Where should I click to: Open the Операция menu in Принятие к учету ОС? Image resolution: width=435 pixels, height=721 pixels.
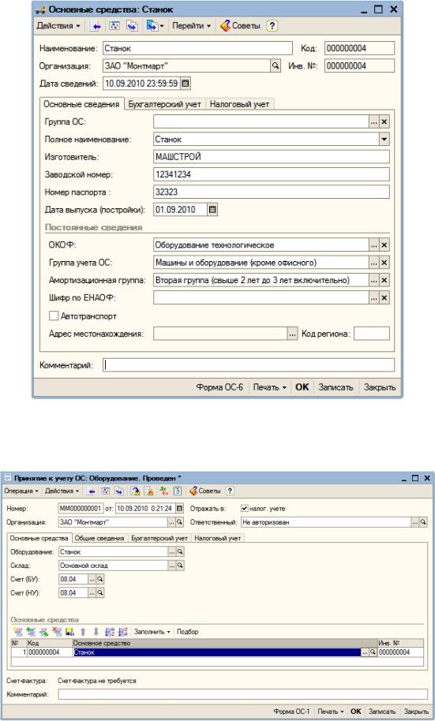[21, 491]
